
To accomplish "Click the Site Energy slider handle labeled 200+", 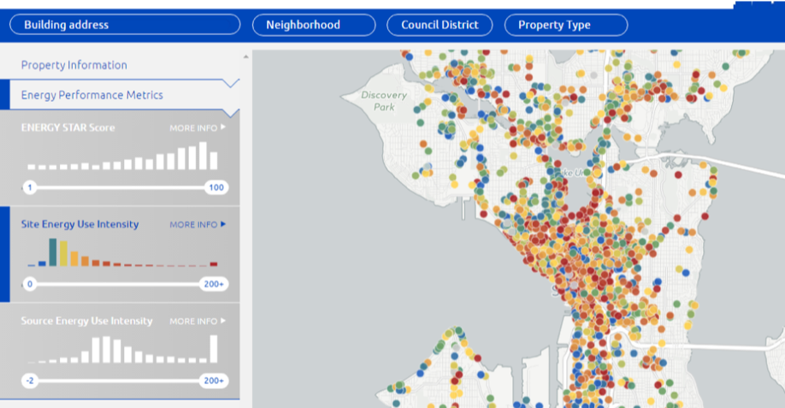I will point(214,284).
